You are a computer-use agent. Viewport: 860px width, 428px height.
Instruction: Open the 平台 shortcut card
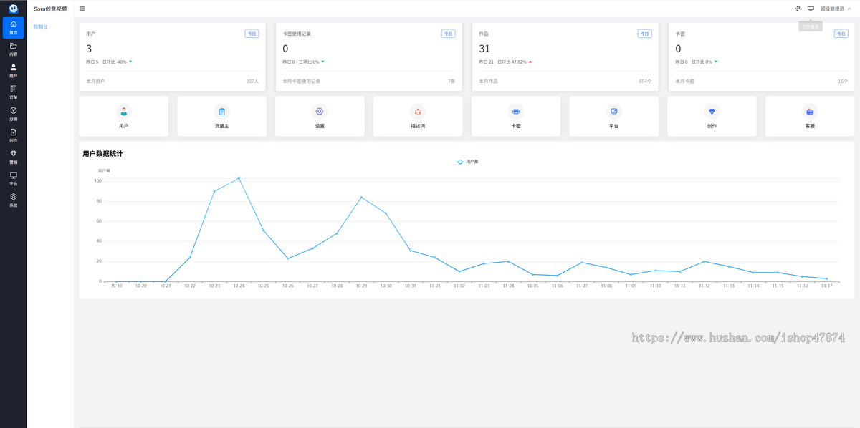[614, 117]
